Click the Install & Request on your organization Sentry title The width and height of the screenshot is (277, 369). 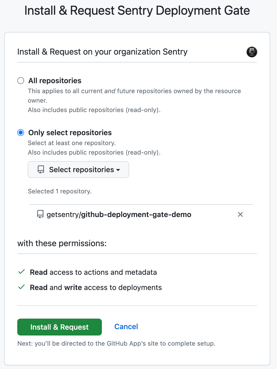(102, 52)
